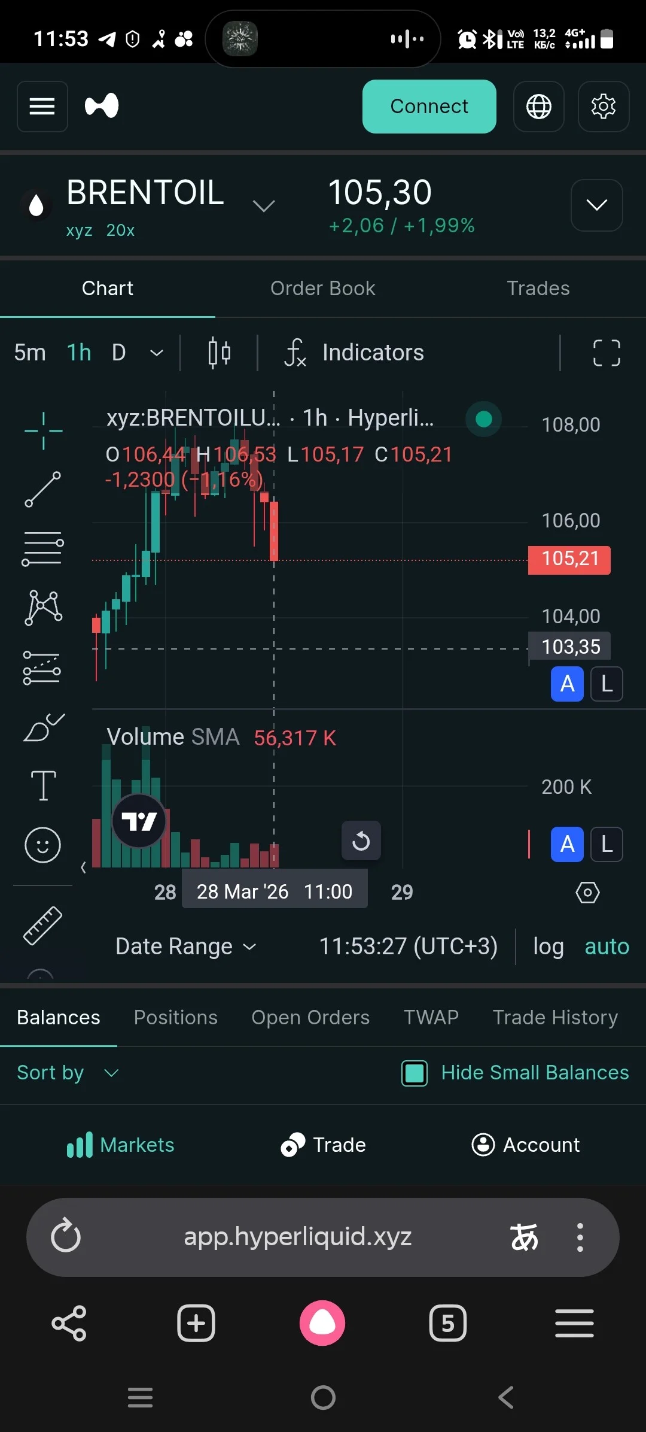The image size is (646, 1432).
Task: Open the Trade History tab
Action: point(555,1017)
